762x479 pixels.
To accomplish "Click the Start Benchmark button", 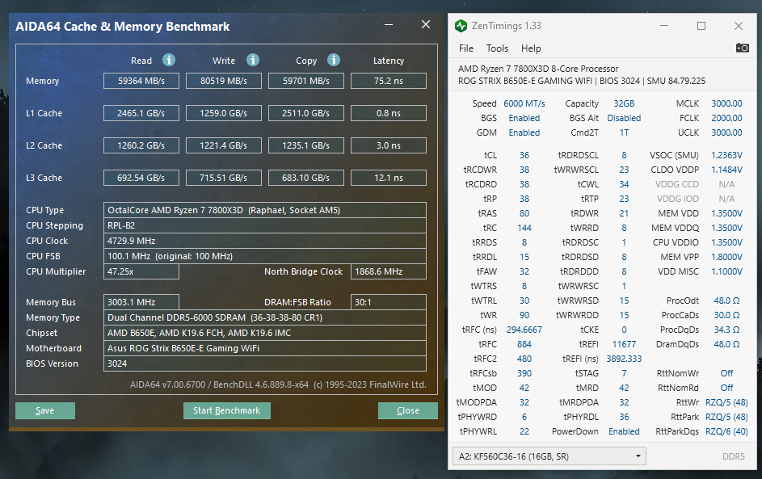I will pyautogui.click(x=226, y=410).
